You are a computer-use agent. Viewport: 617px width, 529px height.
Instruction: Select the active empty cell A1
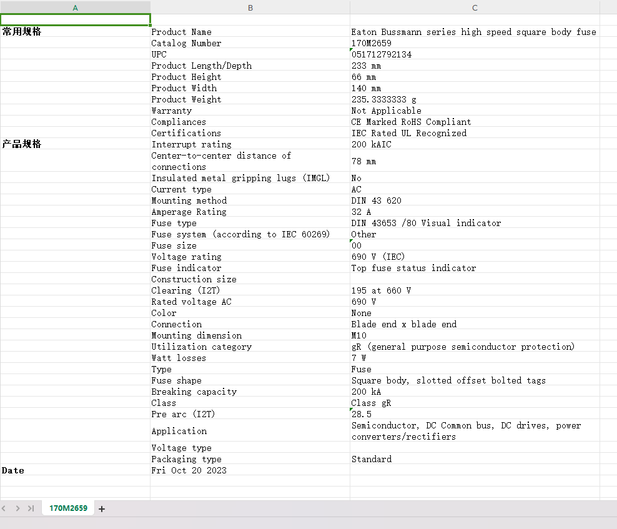tap(75, 20)
